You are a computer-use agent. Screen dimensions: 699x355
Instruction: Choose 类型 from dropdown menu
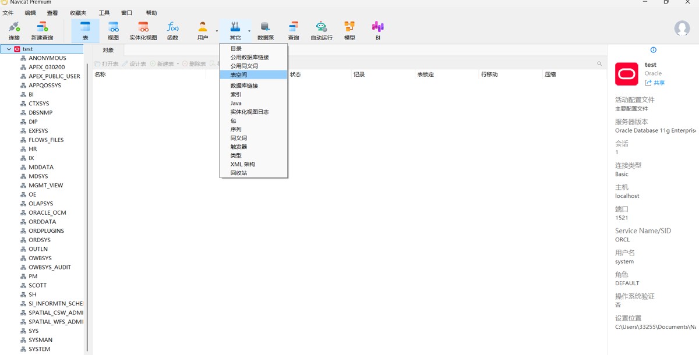253,155
